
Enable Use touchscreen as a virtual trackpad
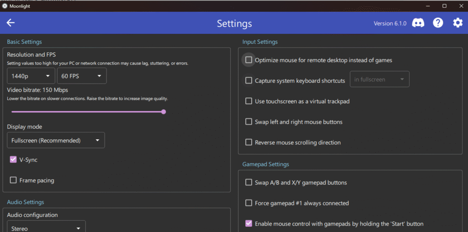click(x=249, y=101)
